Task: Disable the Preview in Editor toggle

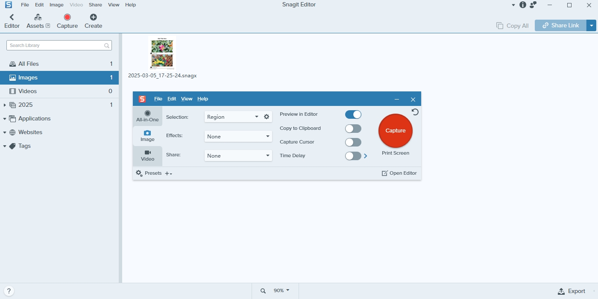Action: [x=353, y=114]
